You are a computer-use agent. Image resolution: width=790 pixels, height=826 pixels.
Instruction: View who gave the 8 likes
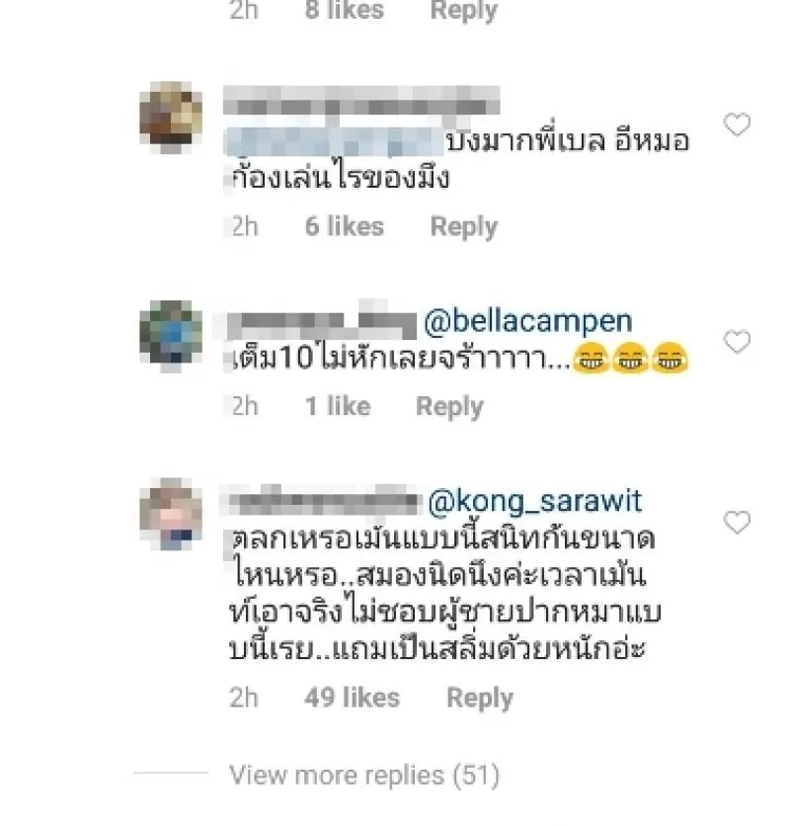coord(345,11)
